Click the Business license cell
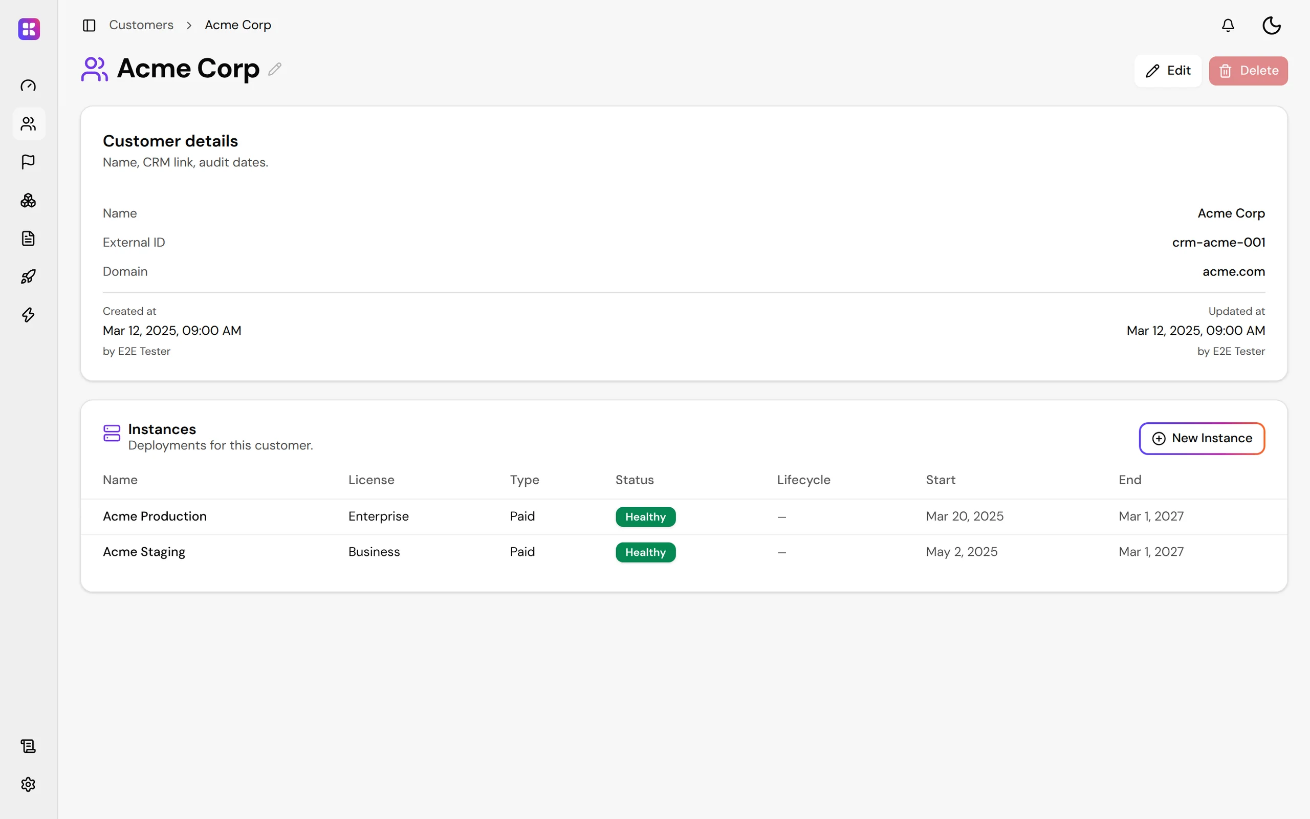The image size is (1310, 819). click(374, 551)
